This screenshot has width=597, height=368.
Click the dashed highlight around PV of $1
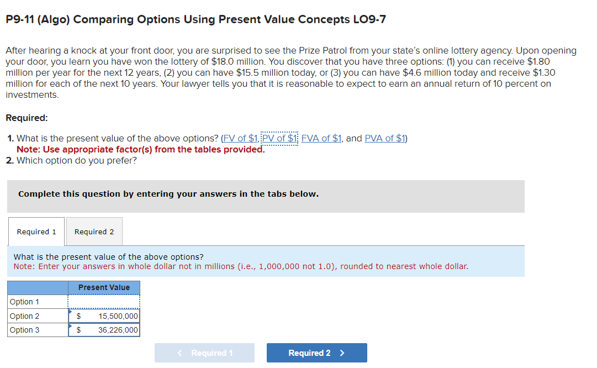coord(279,138)
